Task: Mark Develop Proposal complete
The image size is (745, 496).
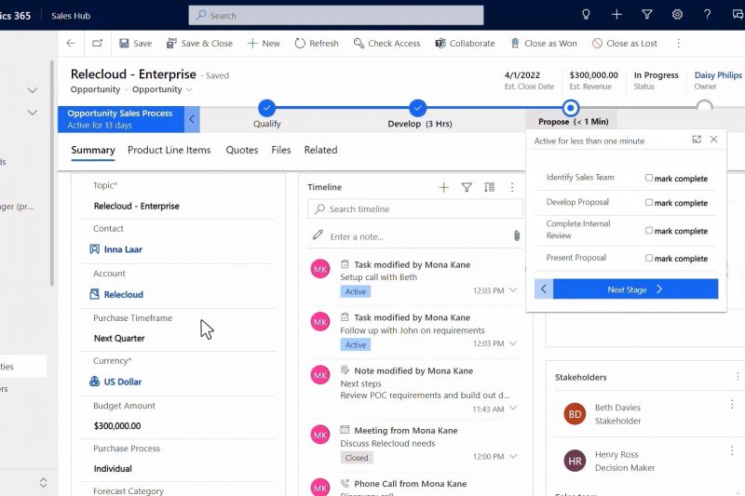Action: 648,202
